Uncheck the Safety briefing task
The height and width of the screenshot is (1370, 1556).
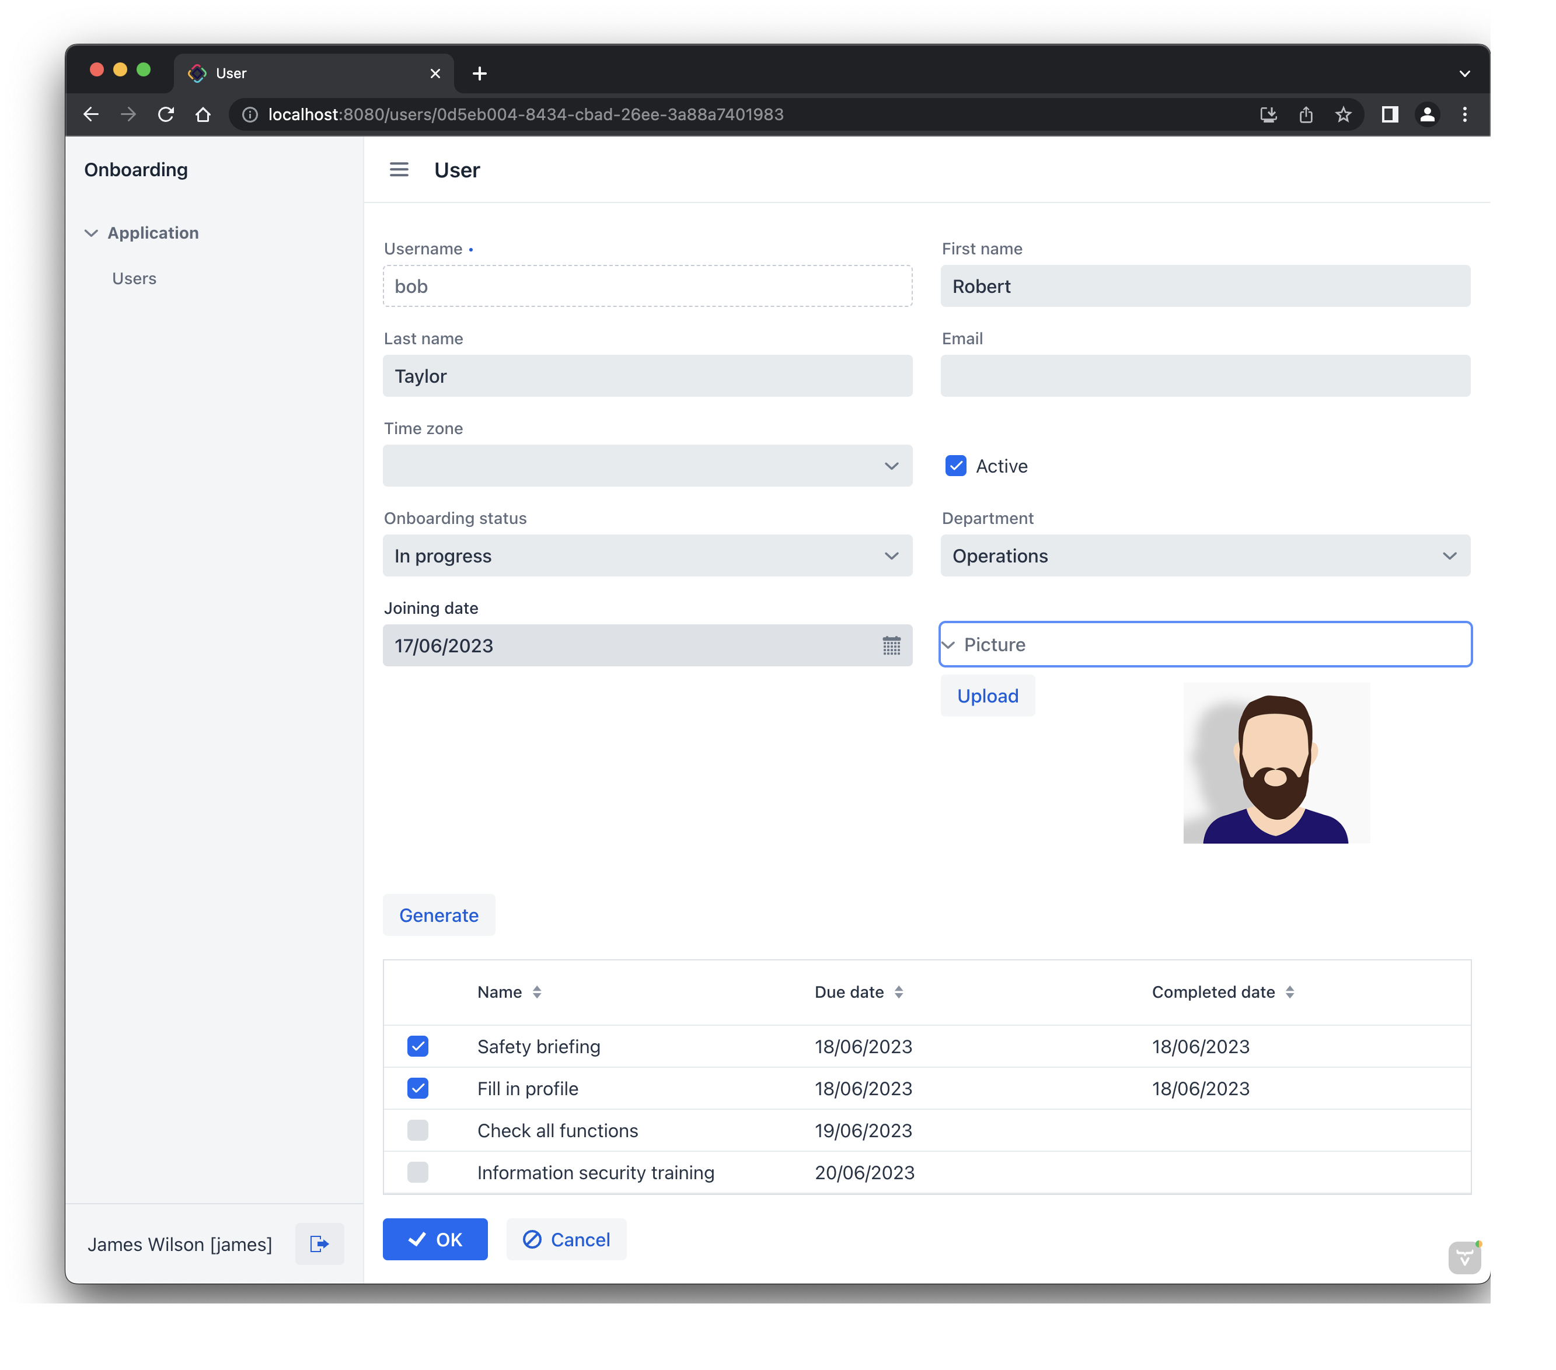(x=418, y=1046)
